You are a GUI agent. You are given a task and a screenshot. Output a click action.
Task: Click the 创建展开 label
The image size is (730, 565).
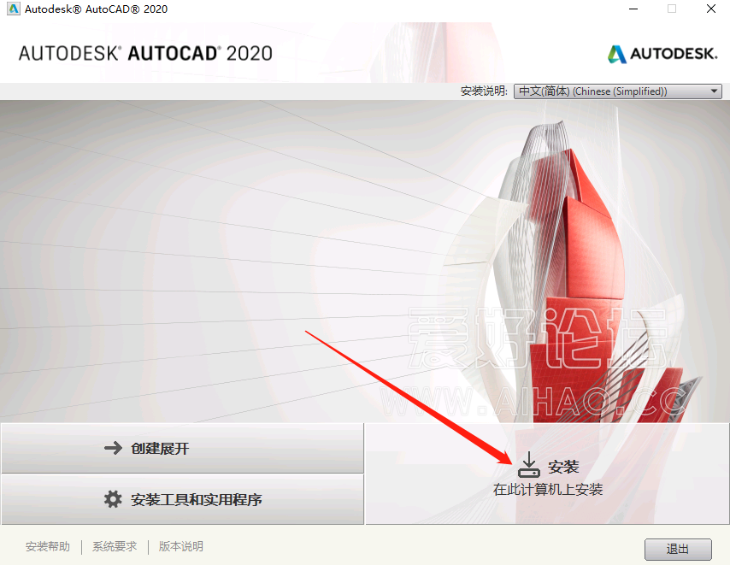(160, 449)
